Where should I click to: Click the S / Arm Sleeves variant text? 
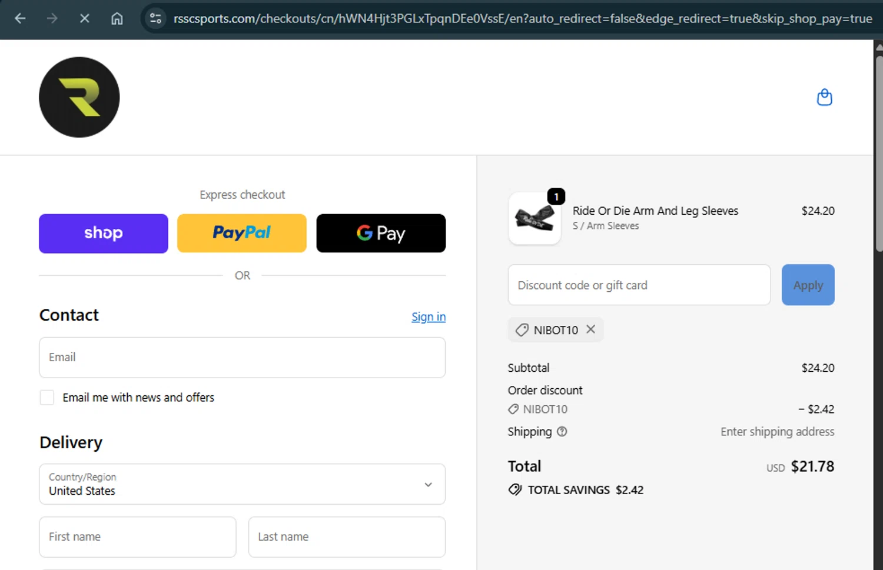[x=606, y=226]
